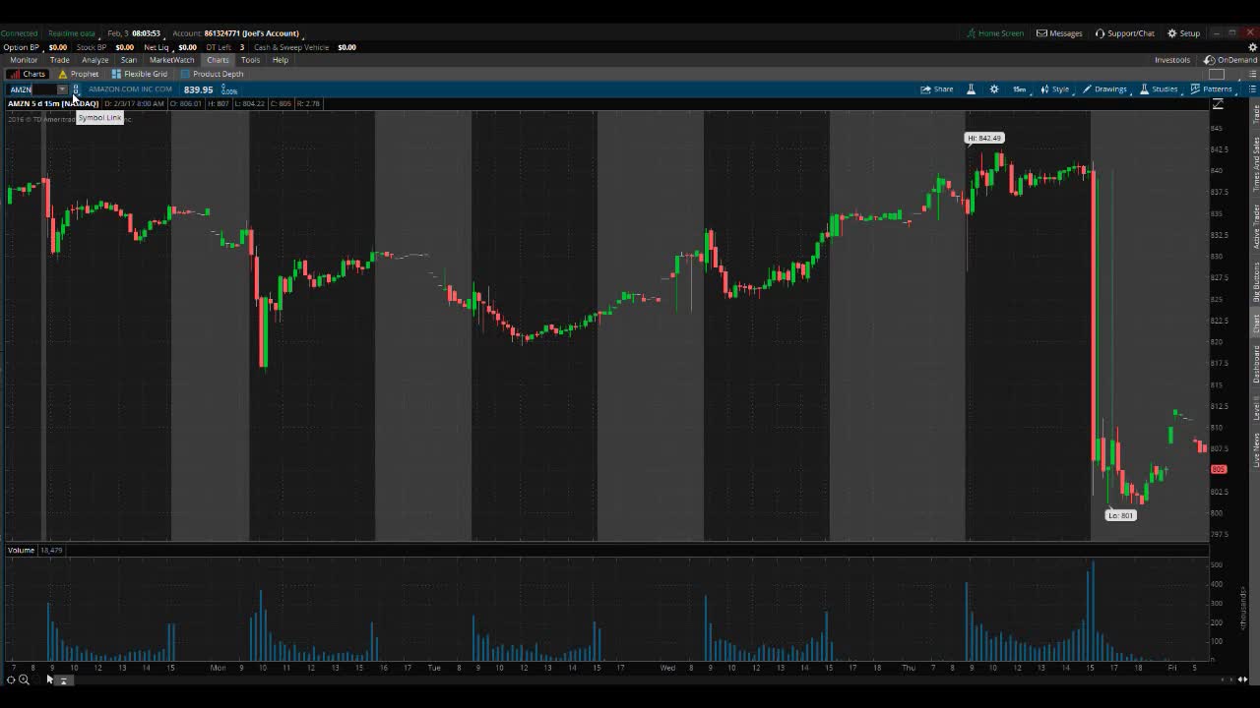Open the account selector showing Joel's Account

[235, 33]
